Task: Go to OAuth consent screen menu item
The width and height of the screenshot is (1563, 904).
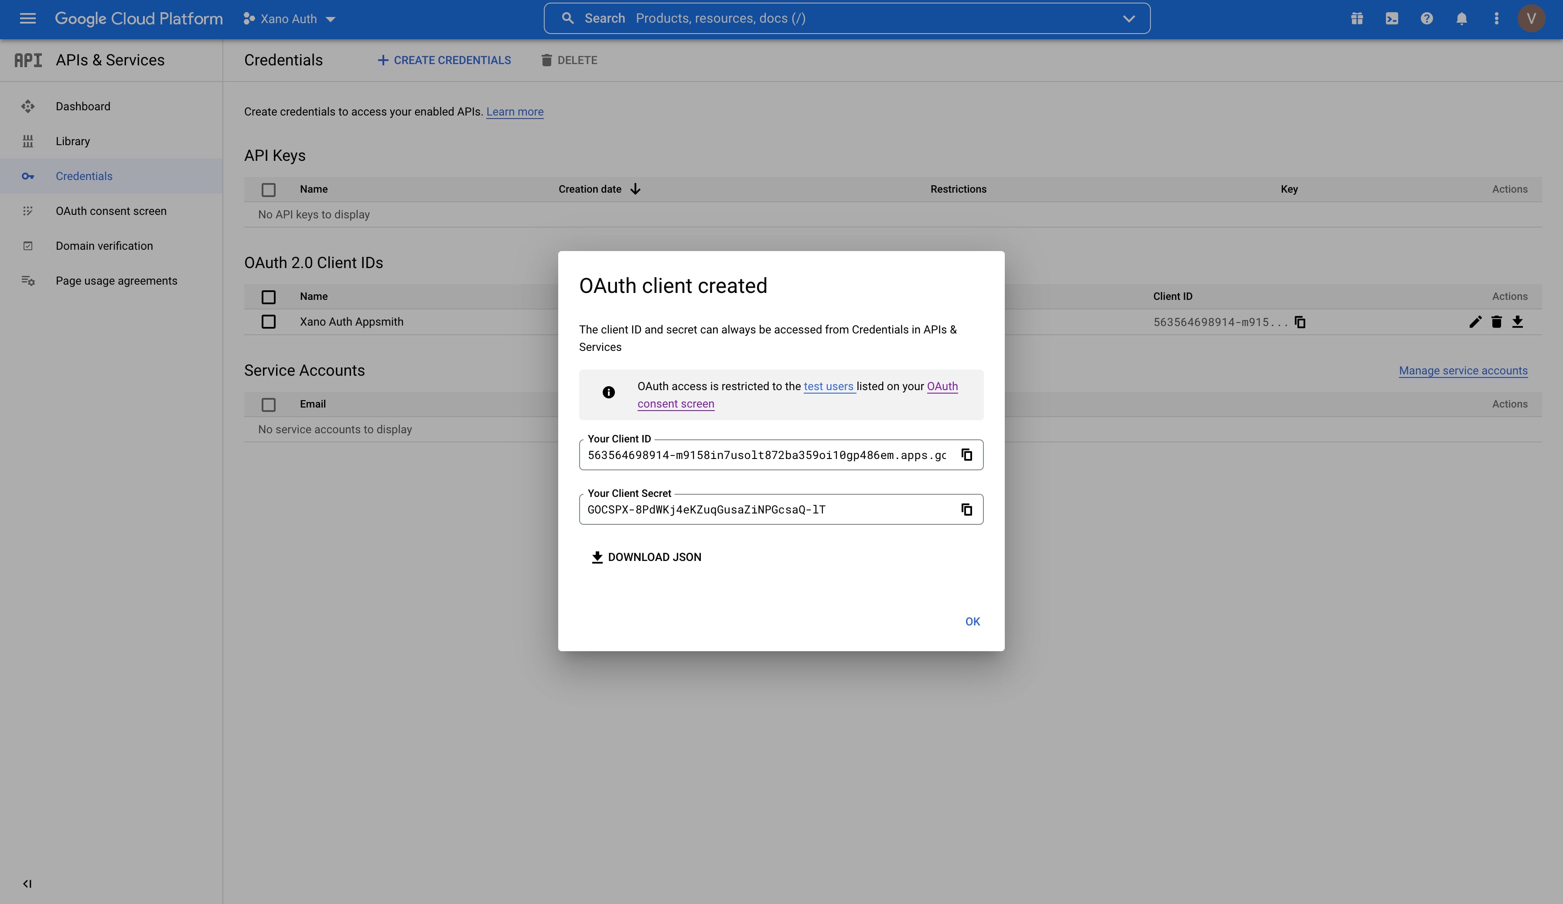Action: [111, 211]
